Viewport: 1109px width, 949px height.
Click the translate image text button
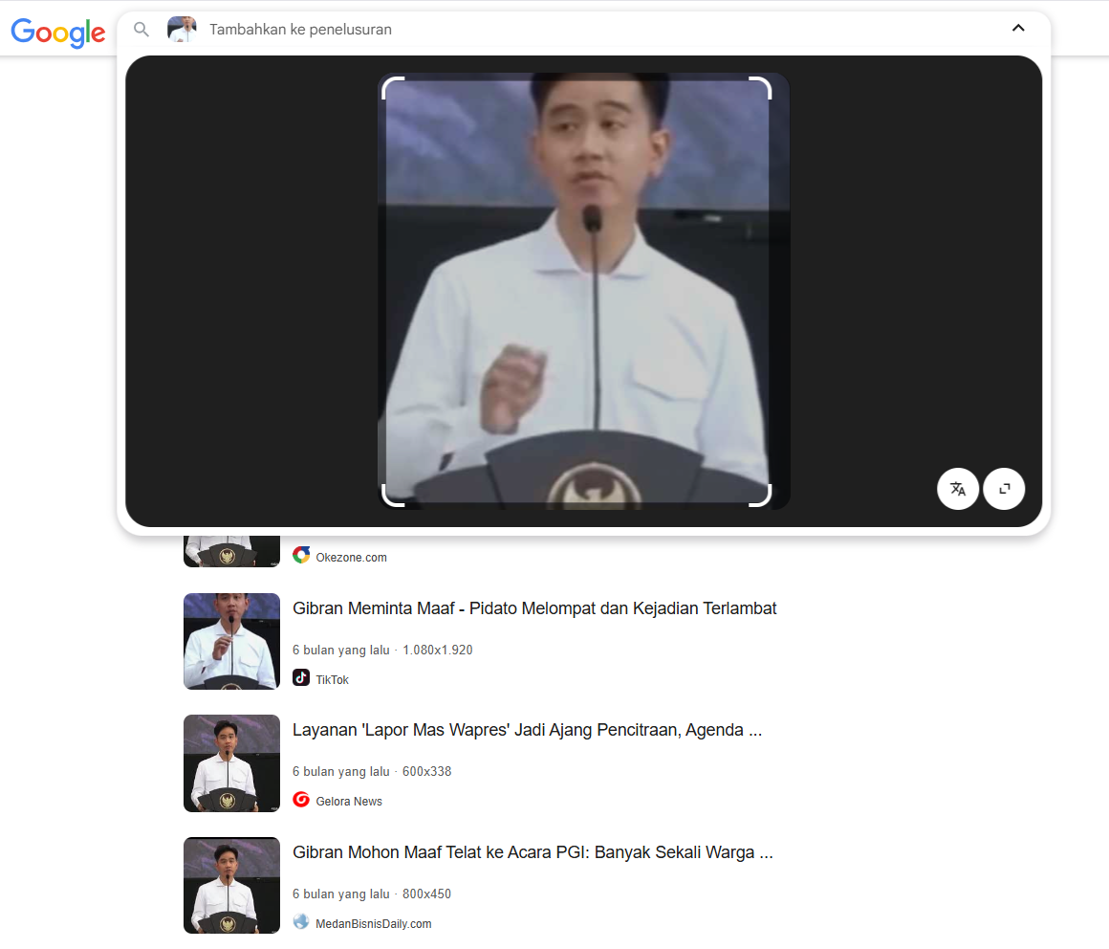click(958, 489)
